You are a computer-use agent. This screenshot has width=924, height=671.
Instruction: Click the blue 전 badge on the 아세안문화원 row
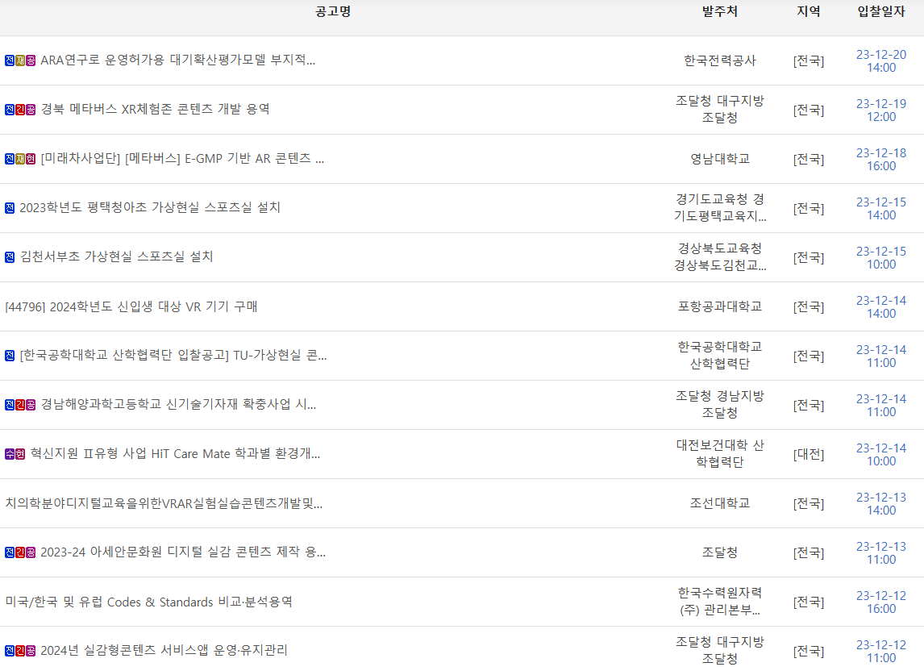click(10, 552)
